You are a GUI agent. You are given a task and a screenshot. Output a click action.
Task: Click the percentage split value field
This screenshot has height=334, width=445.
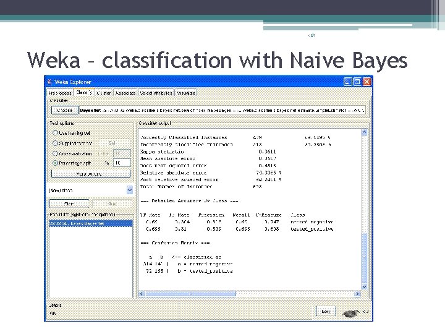coord(122,163)
